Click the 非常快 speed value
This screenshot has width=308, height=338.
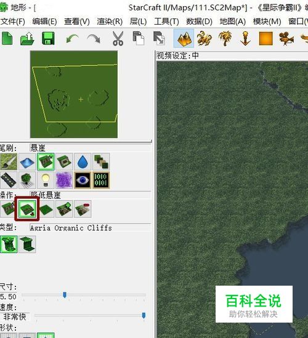point(14,316)
